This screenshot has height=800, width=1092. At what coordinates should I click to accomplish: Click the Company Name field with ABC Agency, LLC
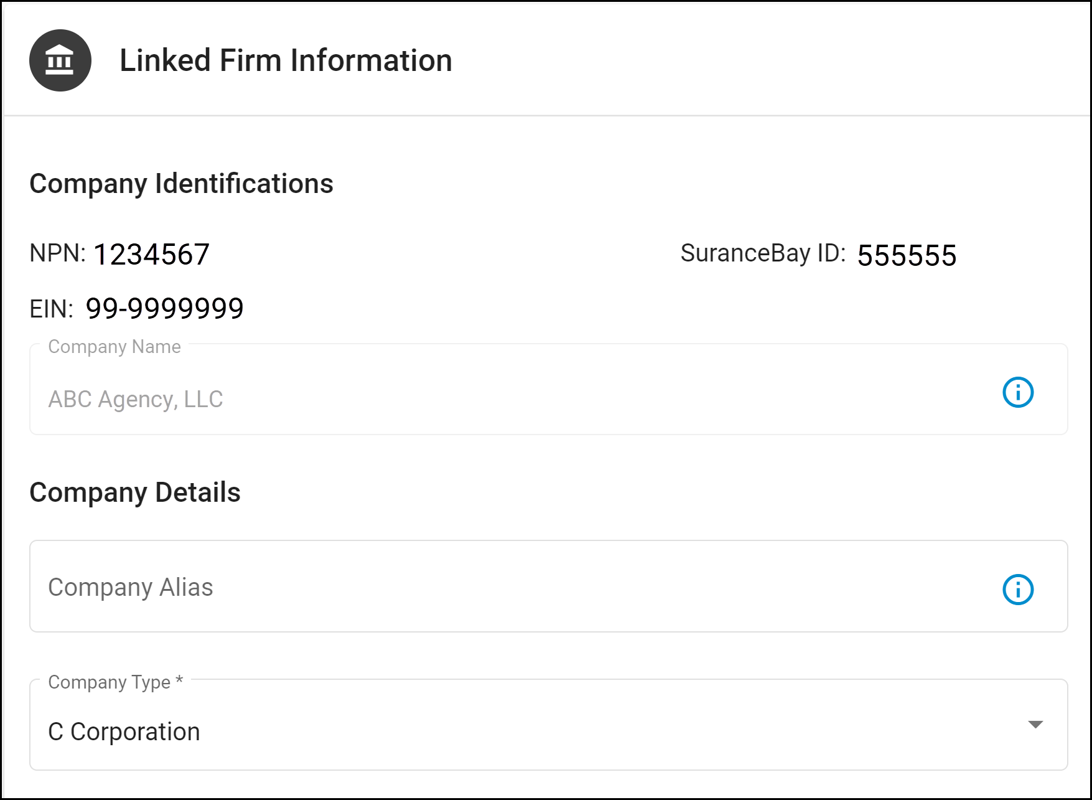(548, 389)
